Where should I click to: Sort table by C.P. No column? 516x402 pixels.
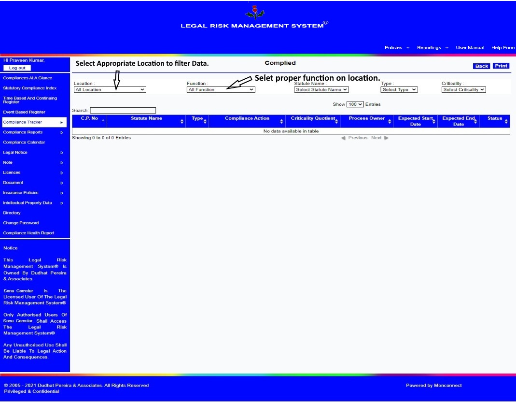[89, 118]
